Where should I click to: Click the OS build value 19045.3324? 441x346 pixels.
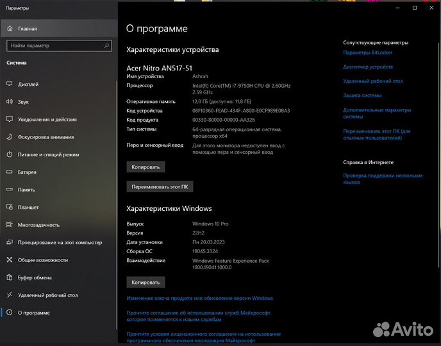tap(205, 251)
